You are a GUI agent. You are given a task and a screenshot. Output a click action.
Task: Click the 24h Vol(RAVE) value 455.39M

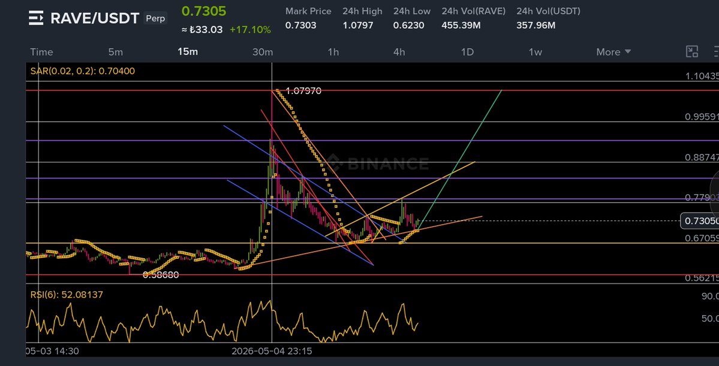[461, 25]
